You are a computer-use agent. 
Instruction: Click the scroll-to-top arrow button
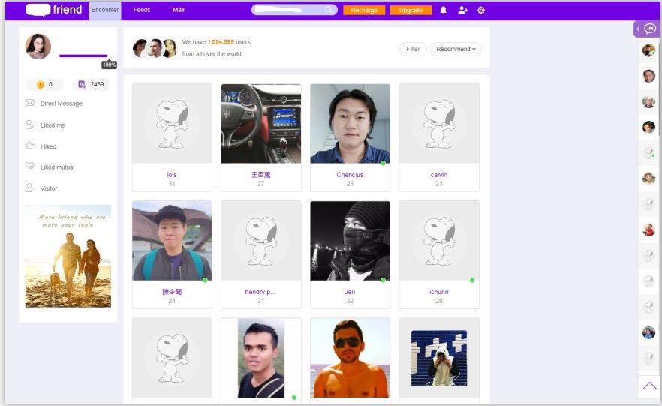pyautogui.click(x=649, y=386)
